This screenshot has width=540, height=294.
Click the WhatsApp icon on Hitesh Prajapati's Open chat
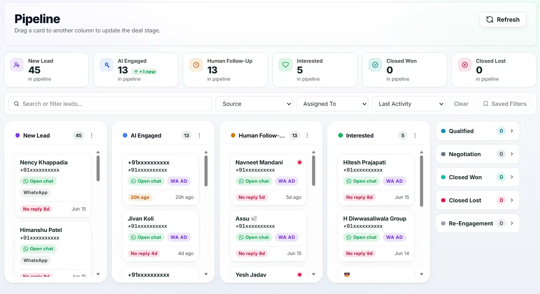(349, 181)
